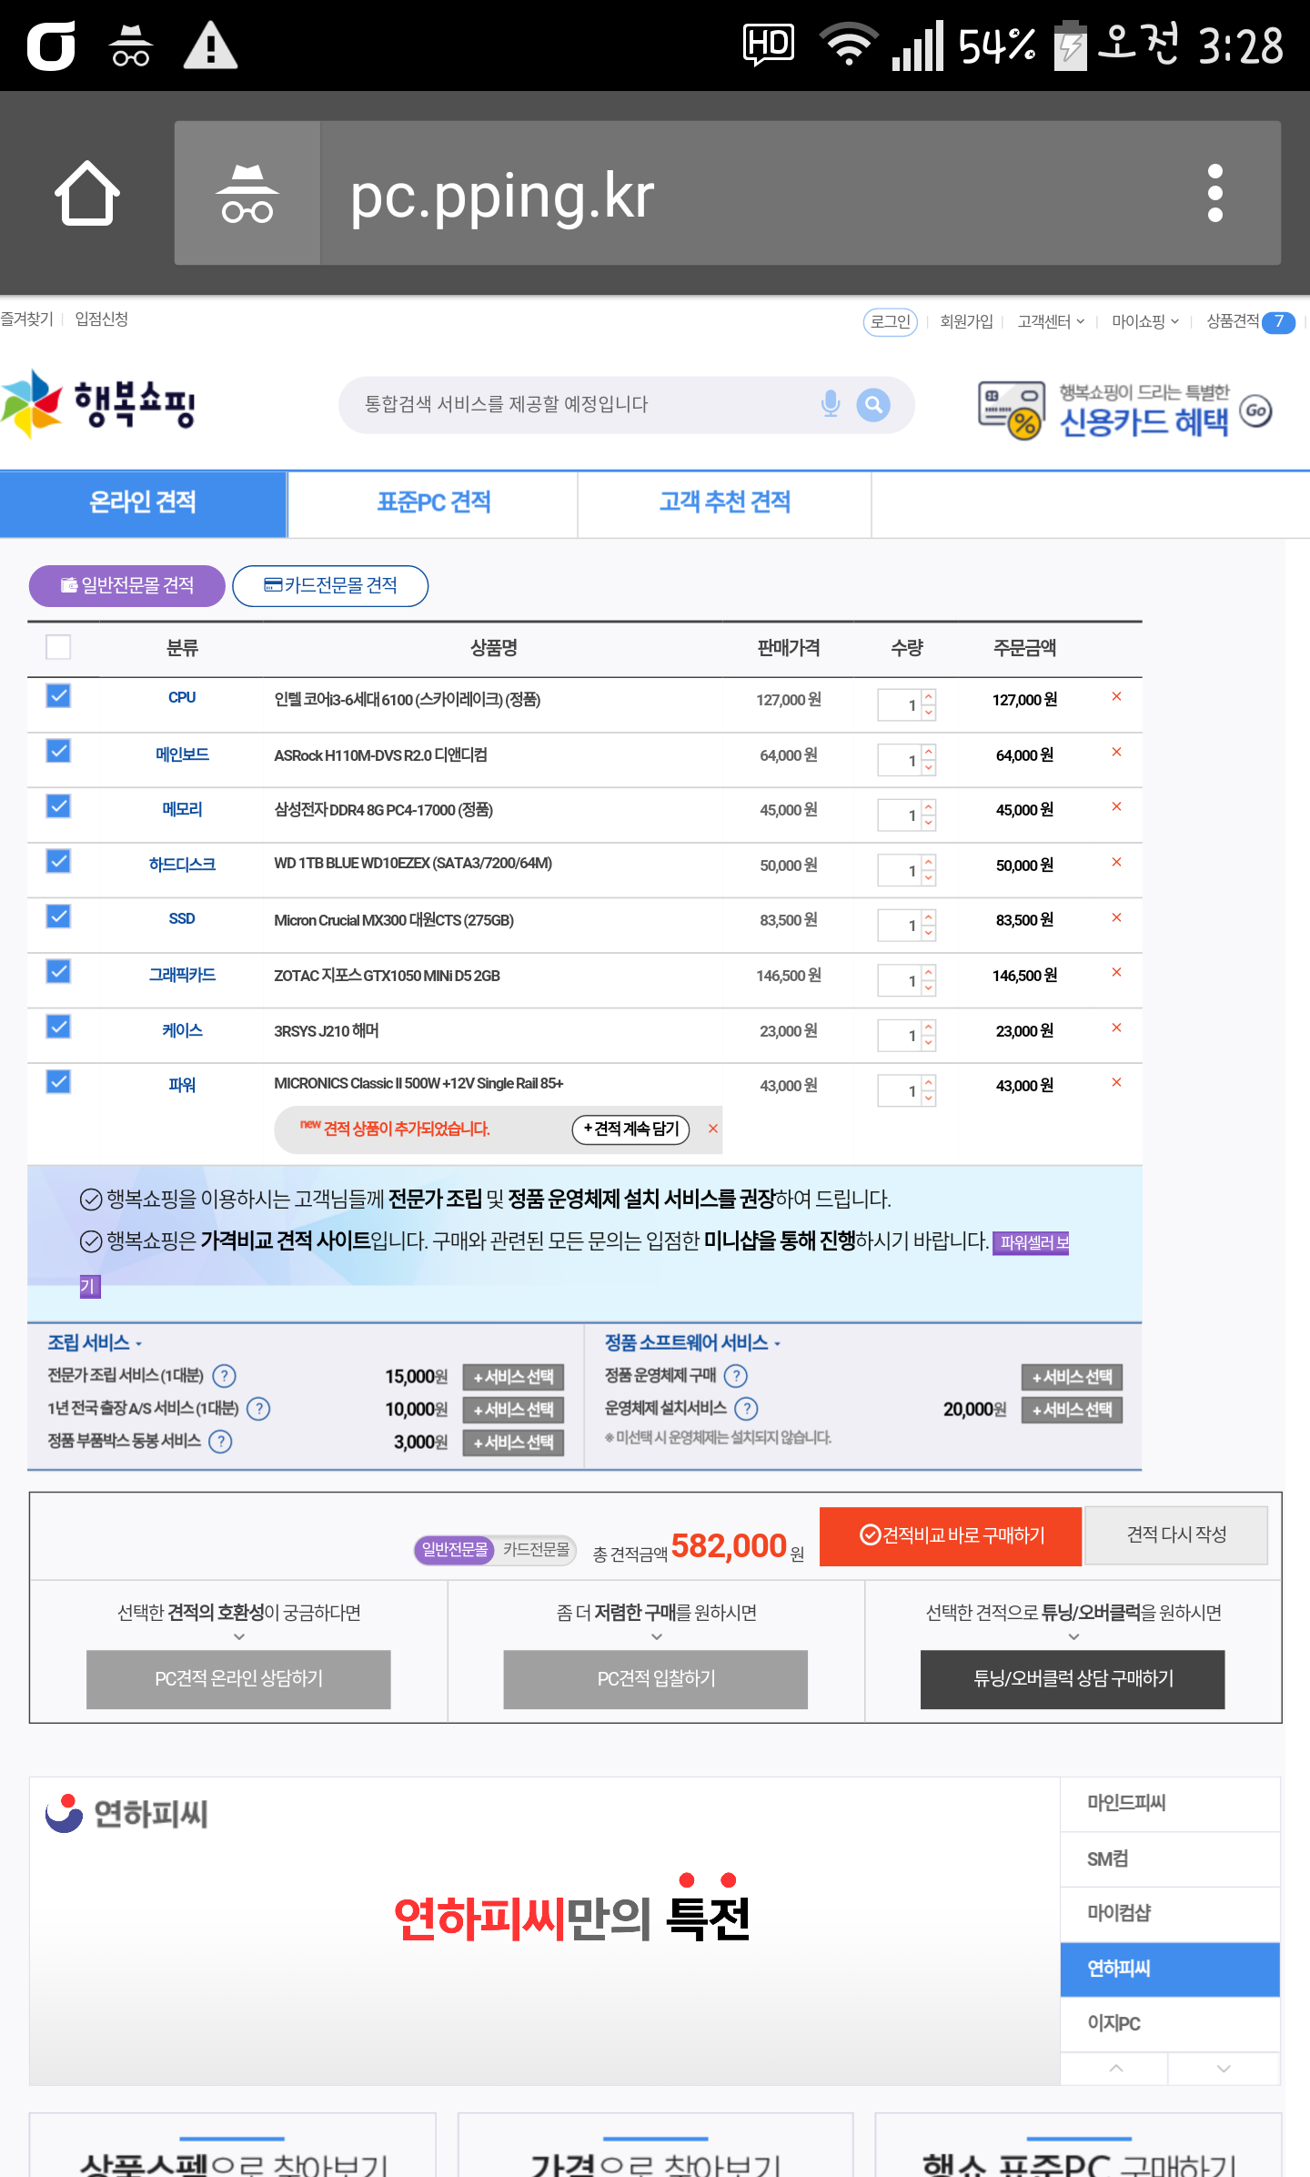Tap the browser home icon

[x=87, y=193]
